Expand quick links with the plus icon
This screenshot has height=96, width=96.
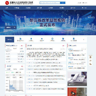coord(83,39)
